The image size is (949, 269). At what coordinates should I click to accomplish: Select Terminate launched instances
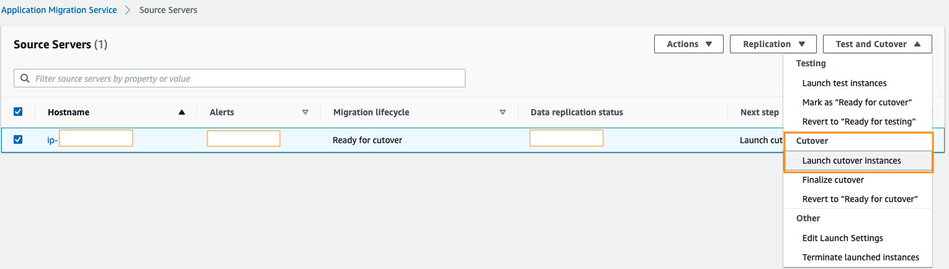coord(860,257)
